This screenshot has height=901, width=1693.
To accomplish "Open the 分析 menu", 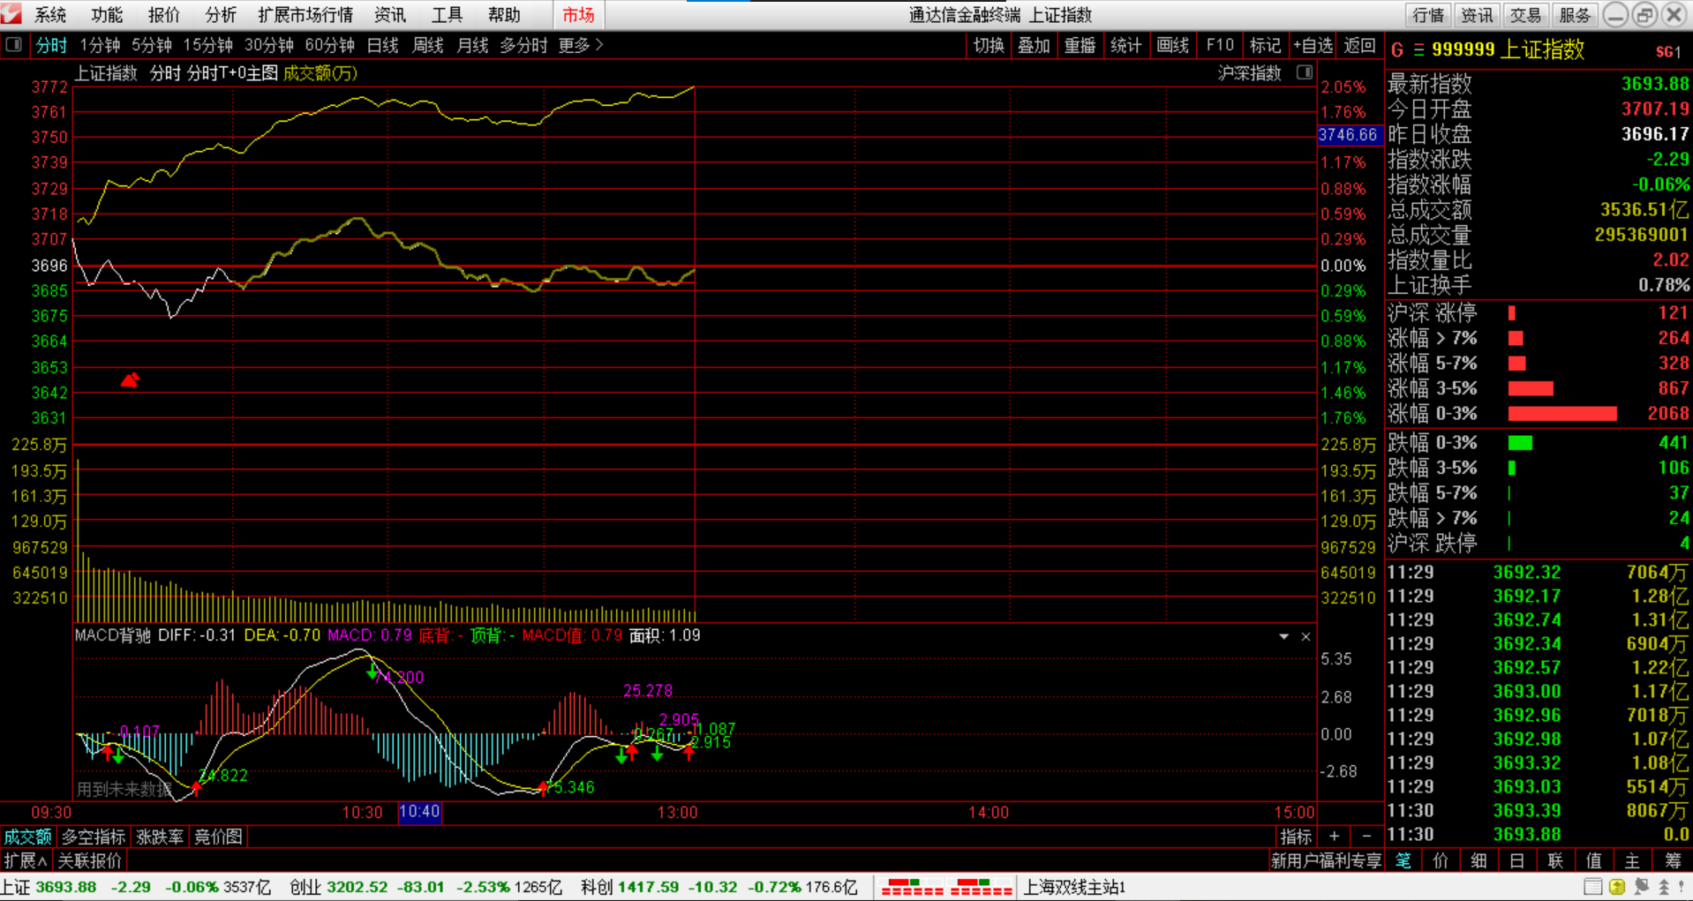I will pos(220,15).
